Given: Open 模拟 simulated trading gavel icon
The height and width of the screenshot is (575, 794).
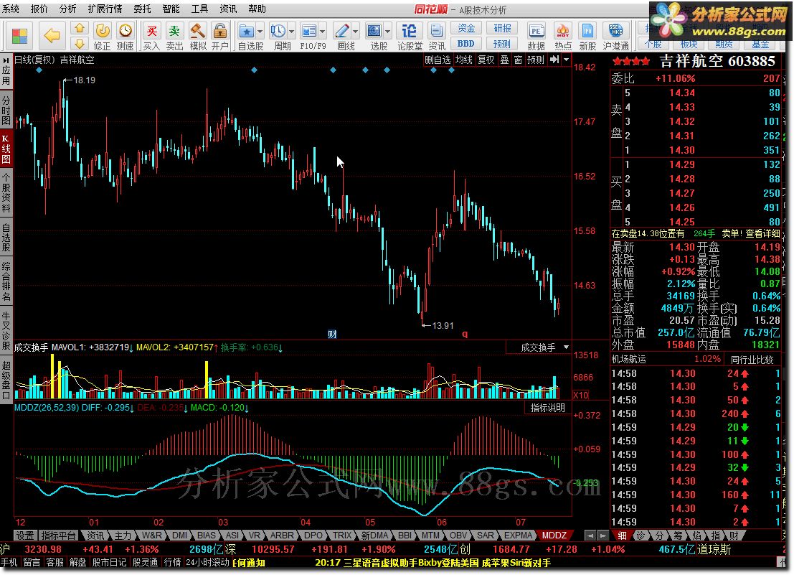Looking at the screenshot, I should [197, 37].
